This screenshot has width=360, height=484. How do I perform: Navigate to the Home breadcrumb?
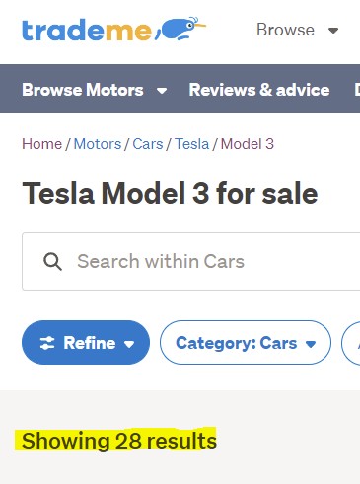pos(41,144)
